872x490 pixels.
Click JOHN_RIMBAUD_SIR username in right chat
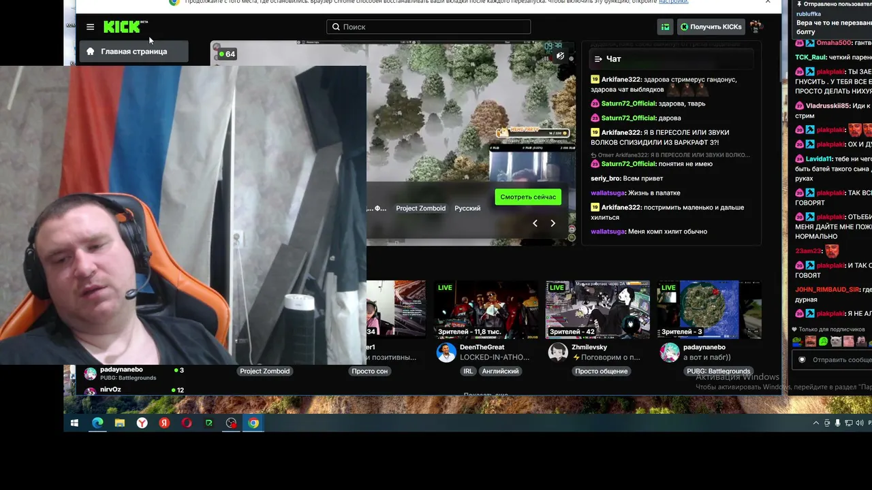[x=827, y=289]
